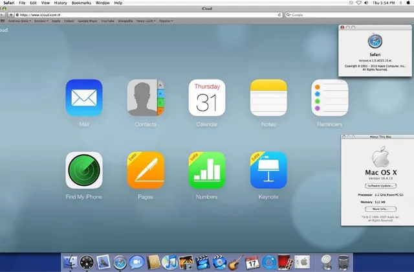Open the Google Maps bookmark link
The height and width of the screenshot is (272, 414).
click(87, 21)
